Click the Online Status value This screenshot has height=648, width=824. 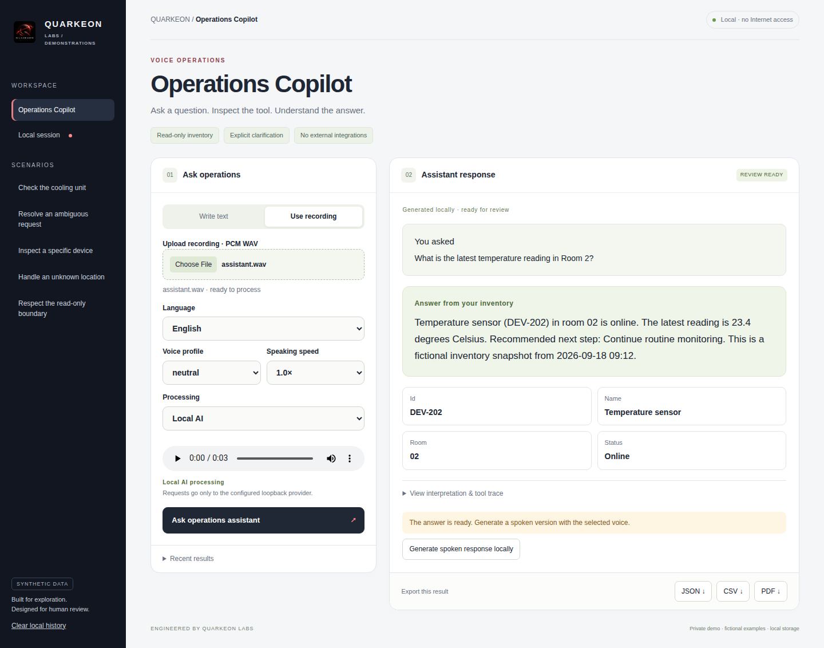click(617, 456)
